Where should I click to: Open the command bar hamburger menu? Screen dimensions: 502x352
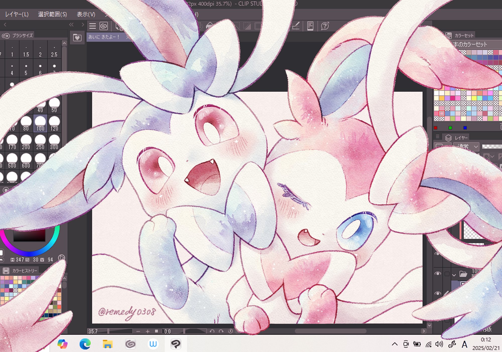[x=92, y=26]
